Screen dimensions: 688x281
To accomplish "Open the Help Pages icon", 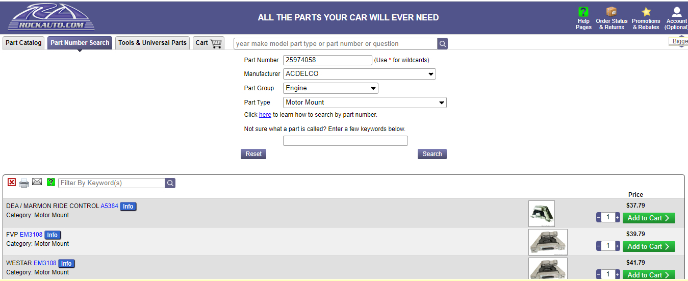I will (x=583, y=12).
